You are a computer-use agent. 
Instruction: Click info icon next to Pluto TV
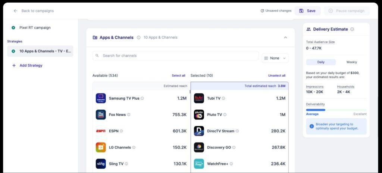pos(225,115)
